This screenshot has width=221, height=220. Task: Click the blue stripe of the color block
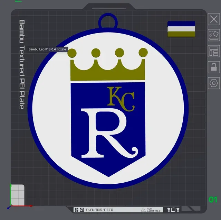(181, 24)
